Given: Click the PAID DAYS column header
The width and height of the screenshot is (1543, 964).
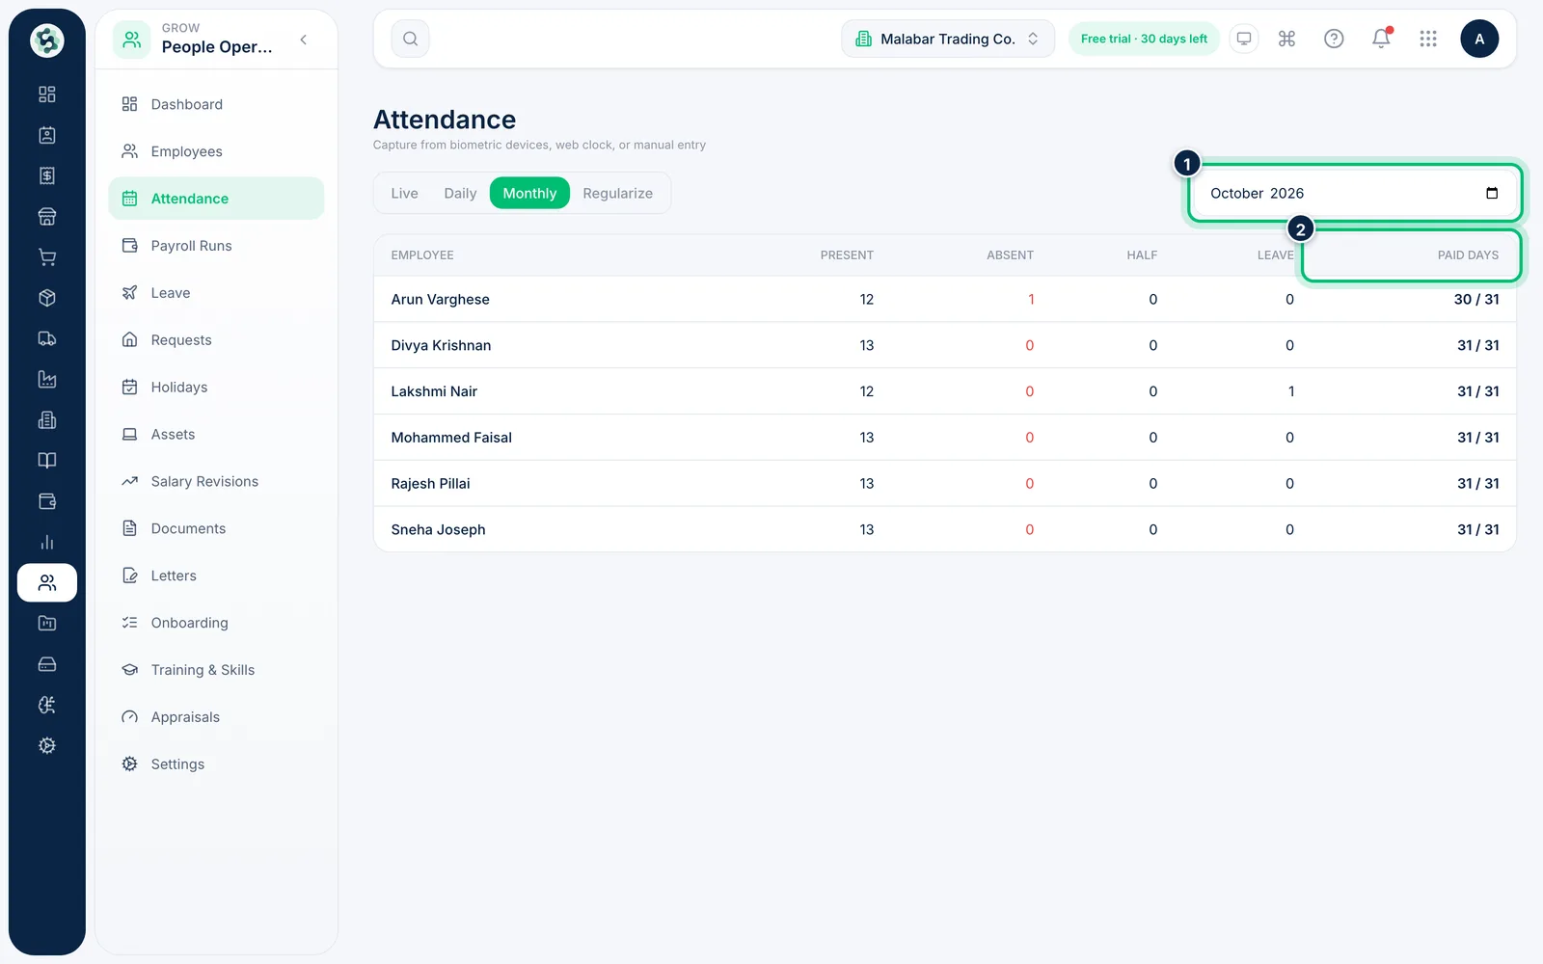Looking at the screenshot, I should coord(1468,255).
